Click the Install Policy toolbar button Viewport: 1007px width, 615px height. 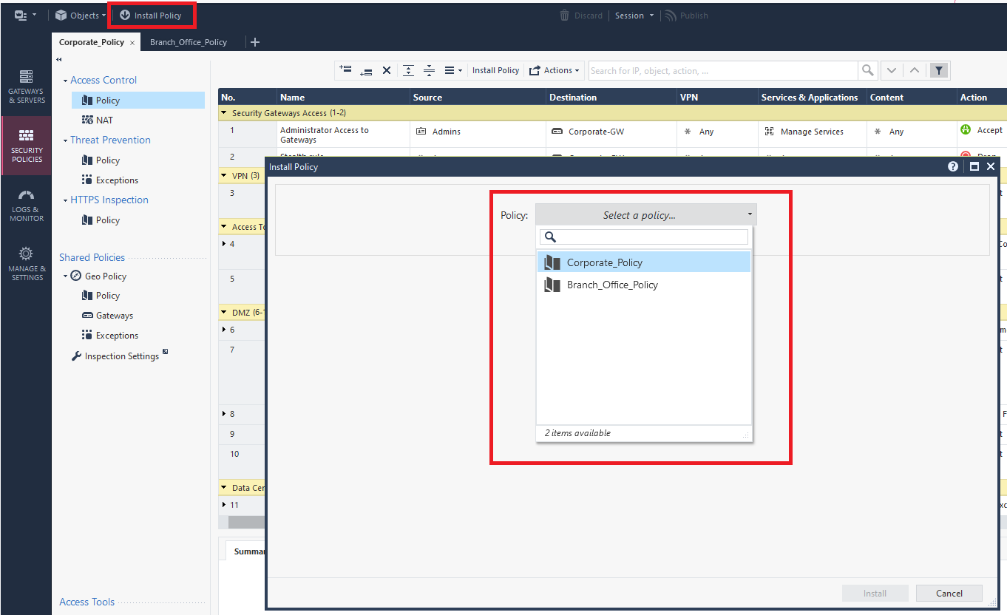[x=495, y=69]
